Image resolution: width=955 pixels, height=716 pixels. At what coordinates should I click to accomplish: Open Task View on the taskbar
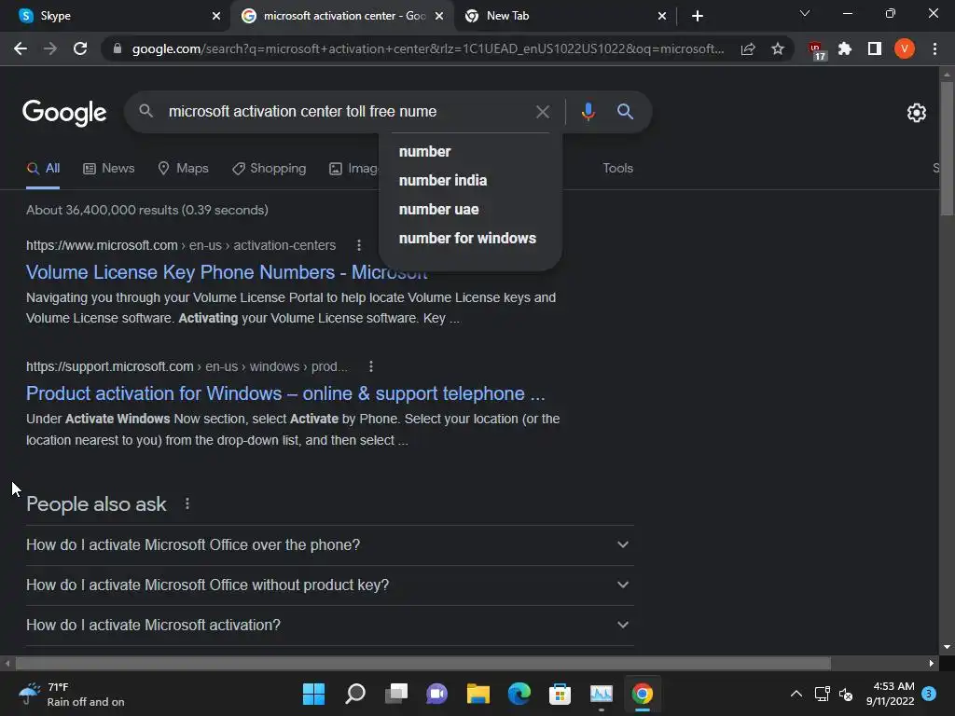(396, 694)
